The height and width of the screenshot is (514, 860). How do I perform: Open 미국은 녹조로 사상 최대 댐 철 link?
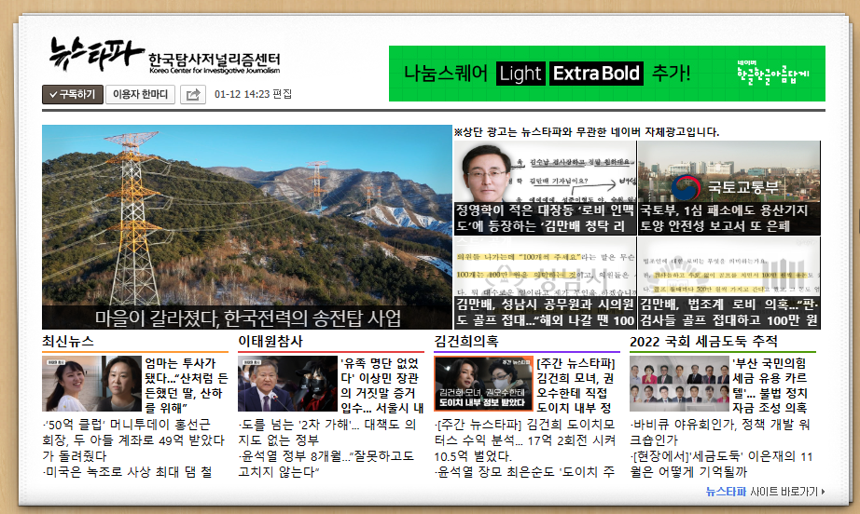pyautogui.click(x=128, y=472)
